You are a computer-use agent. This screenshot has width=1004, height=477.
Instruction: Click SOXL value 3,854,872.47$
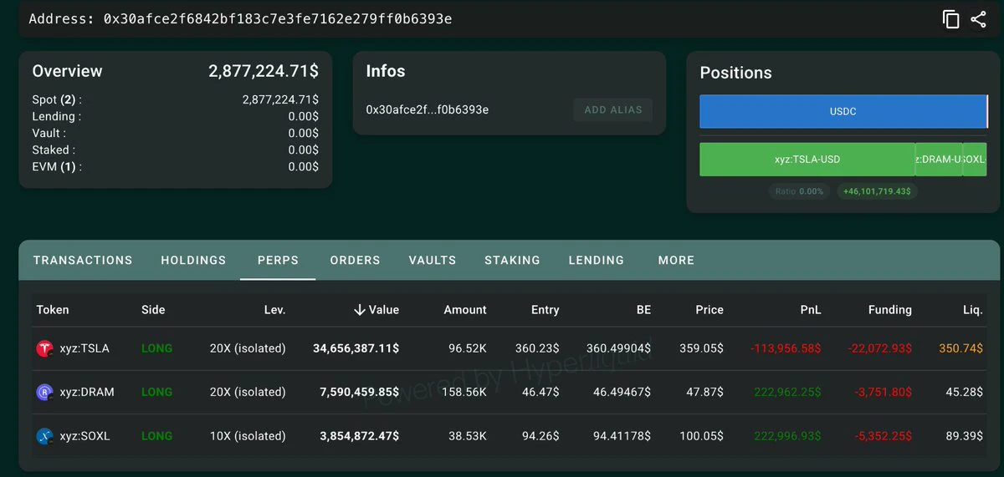[x=360, y=436]
